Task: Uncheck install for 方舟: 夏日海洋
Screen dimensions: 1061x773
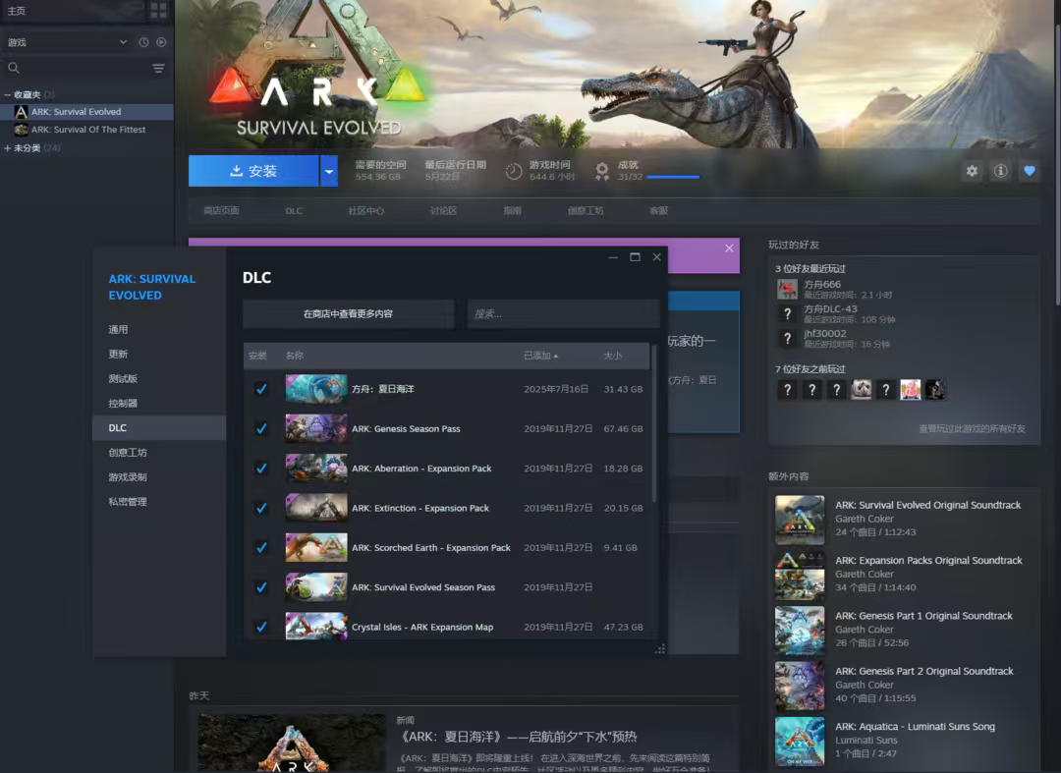Action: [x=261, y=389]
